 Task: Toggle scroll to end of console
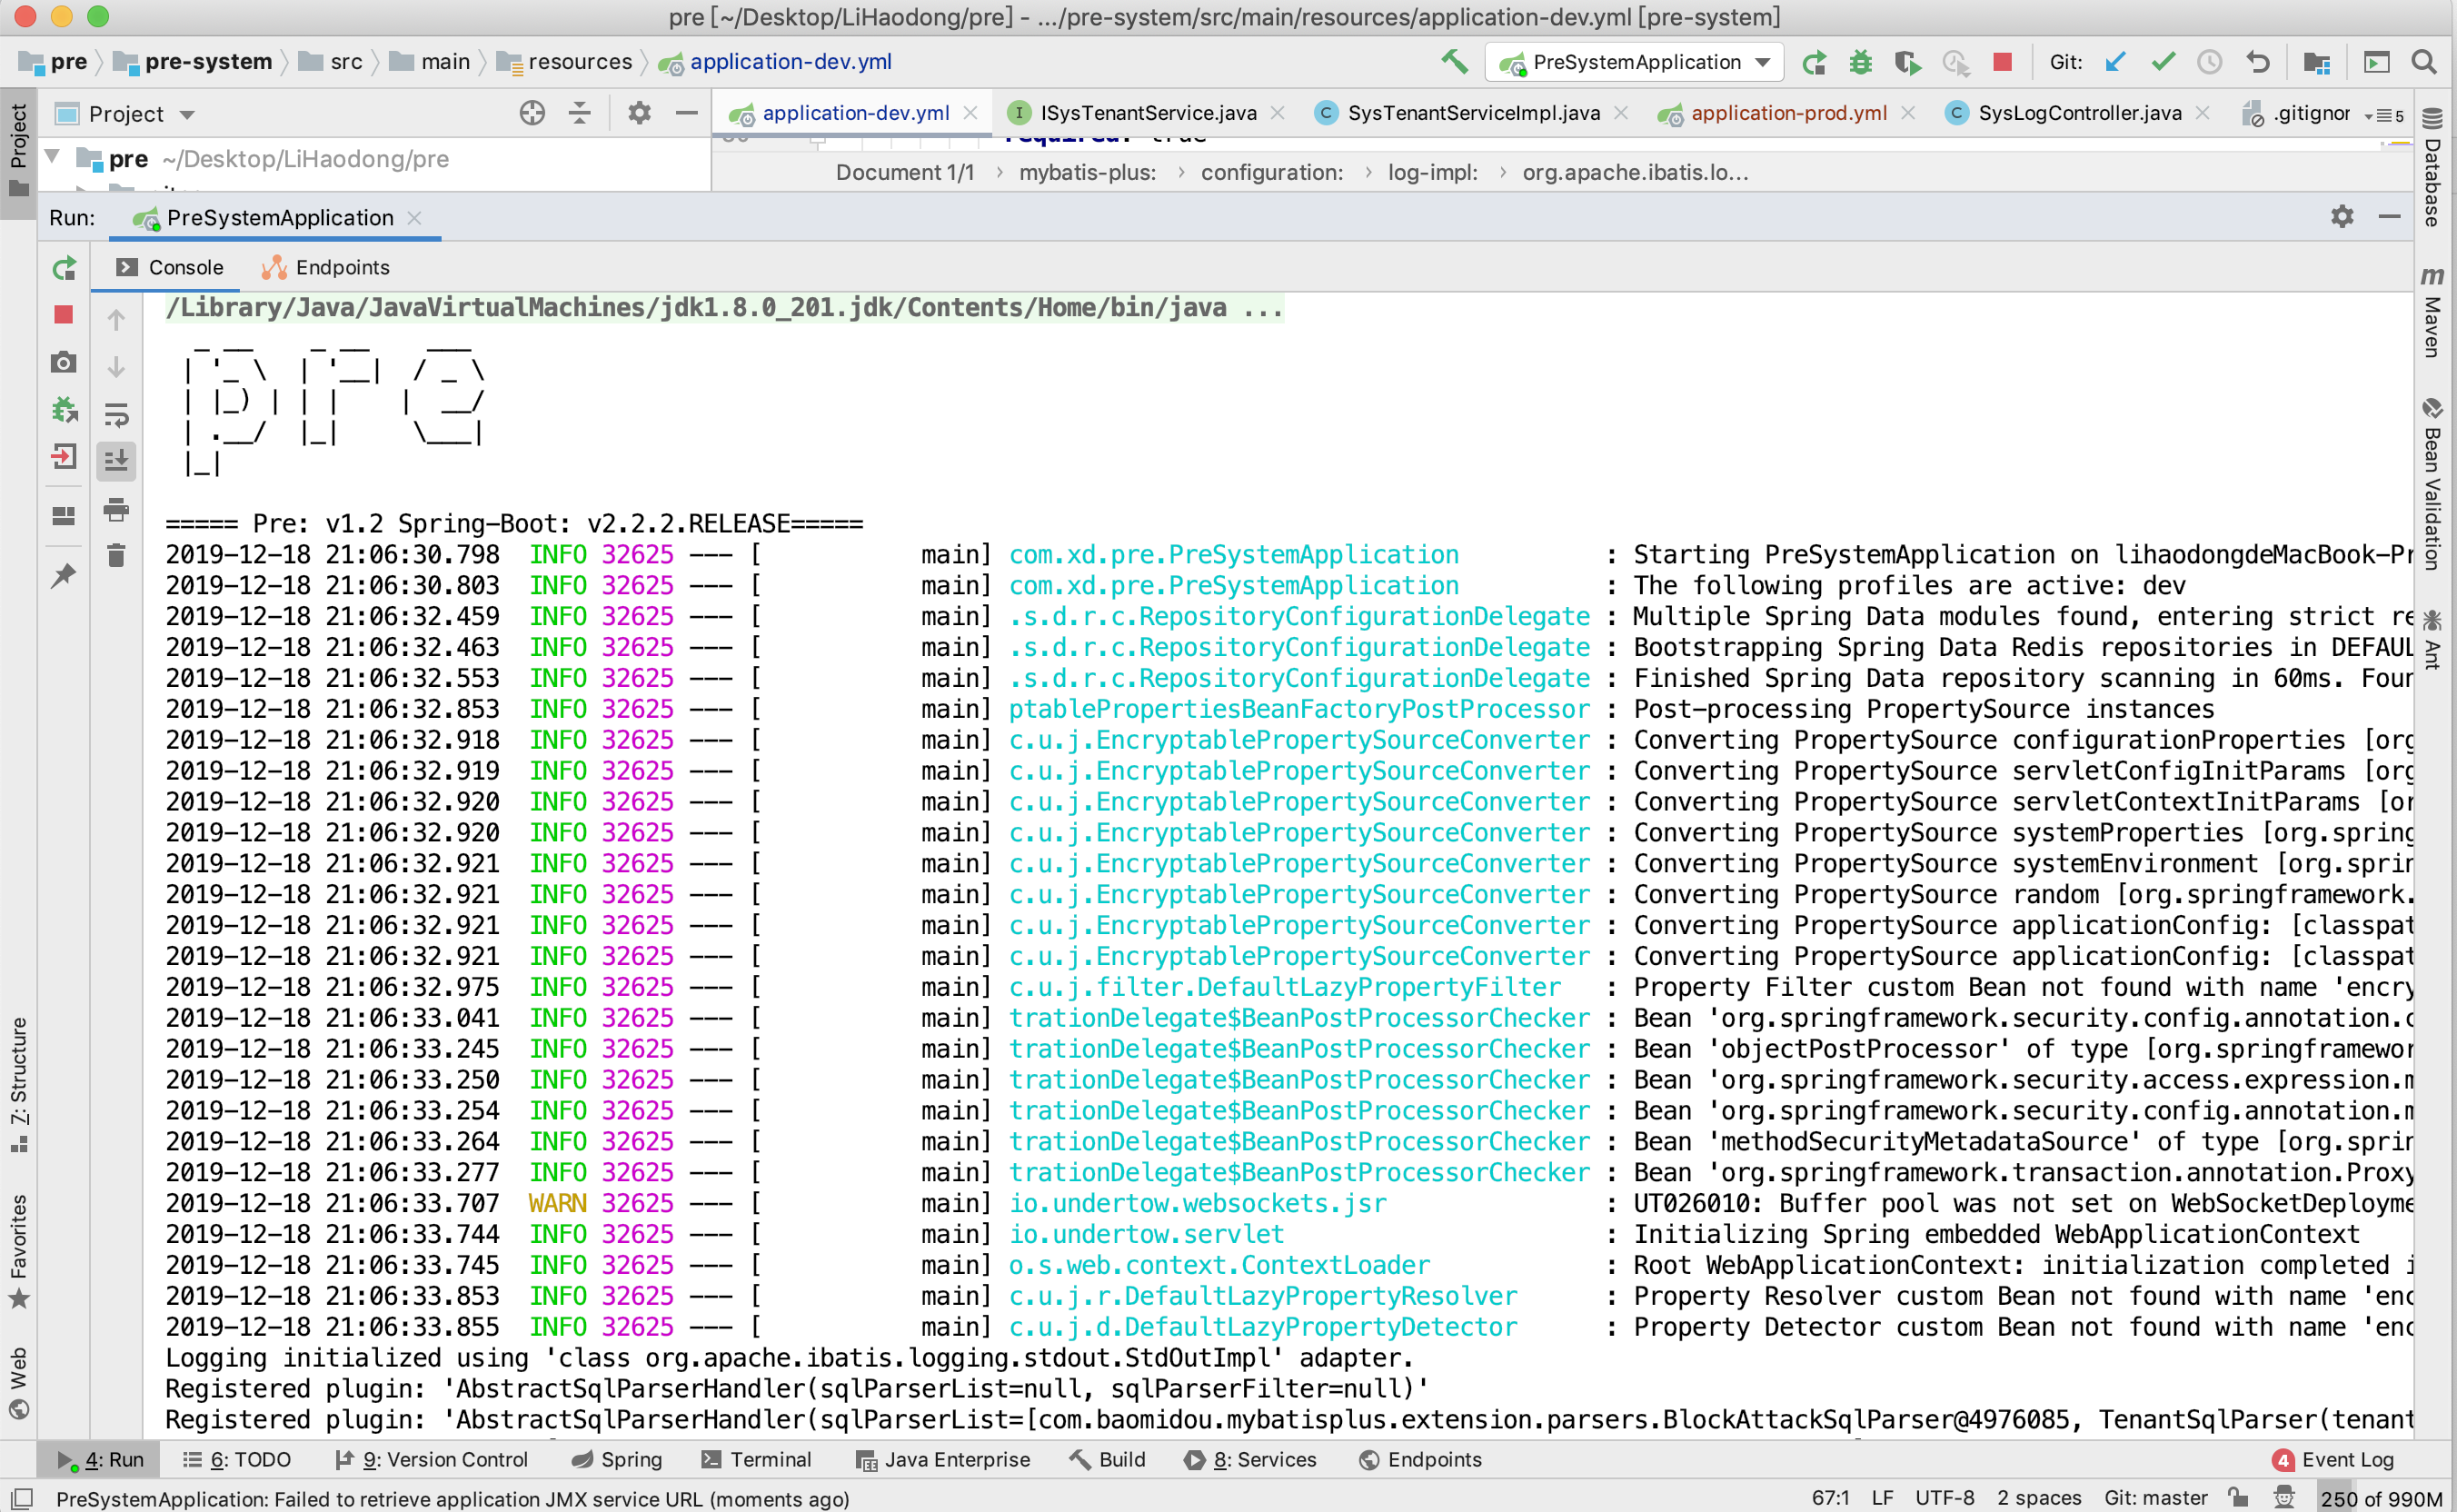116,460
